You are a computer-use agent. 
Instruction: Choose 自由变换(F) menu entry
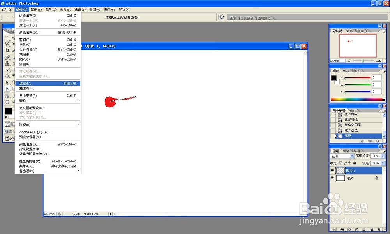coord(48,96)
